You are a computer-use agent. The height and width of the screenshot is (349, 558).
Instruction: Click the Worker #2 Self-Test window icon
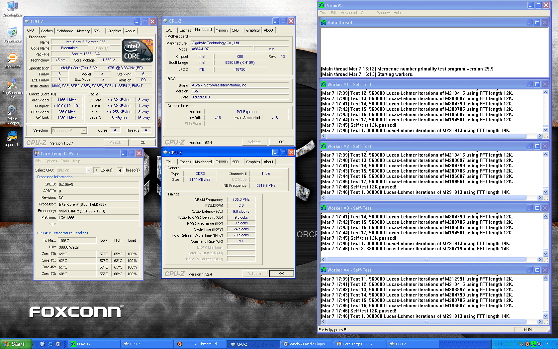[324, 146]
